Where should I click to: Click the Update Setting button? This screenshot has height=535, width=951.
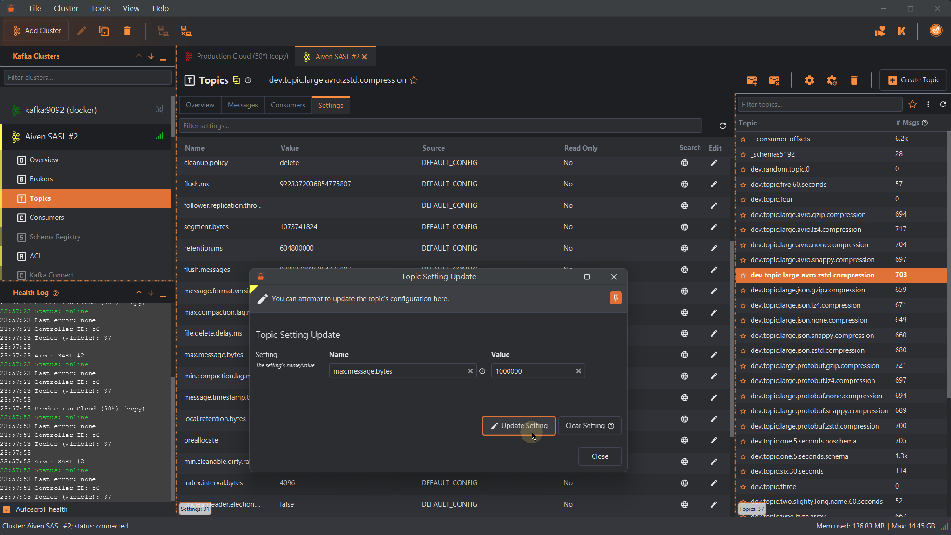click(519, 426)
